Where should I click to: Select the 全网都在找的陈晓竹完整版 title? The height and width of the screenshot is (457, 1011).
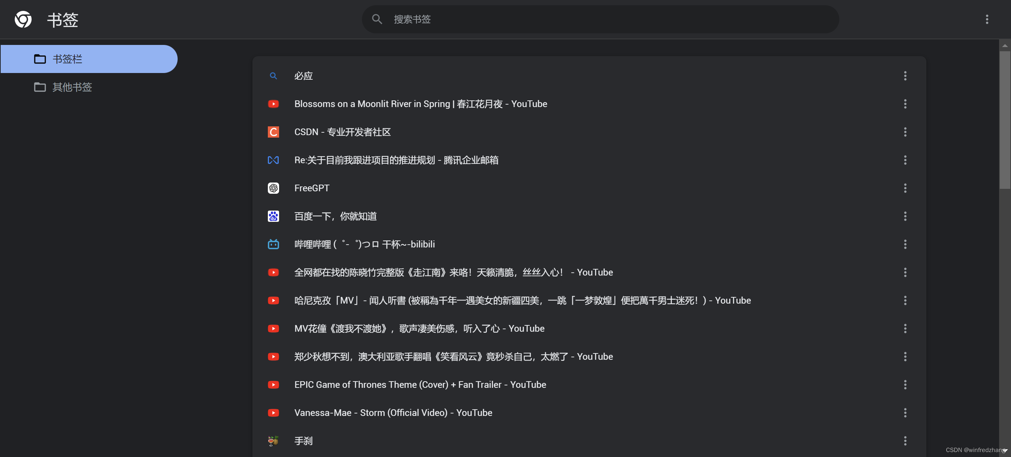[x=454, y=272]
